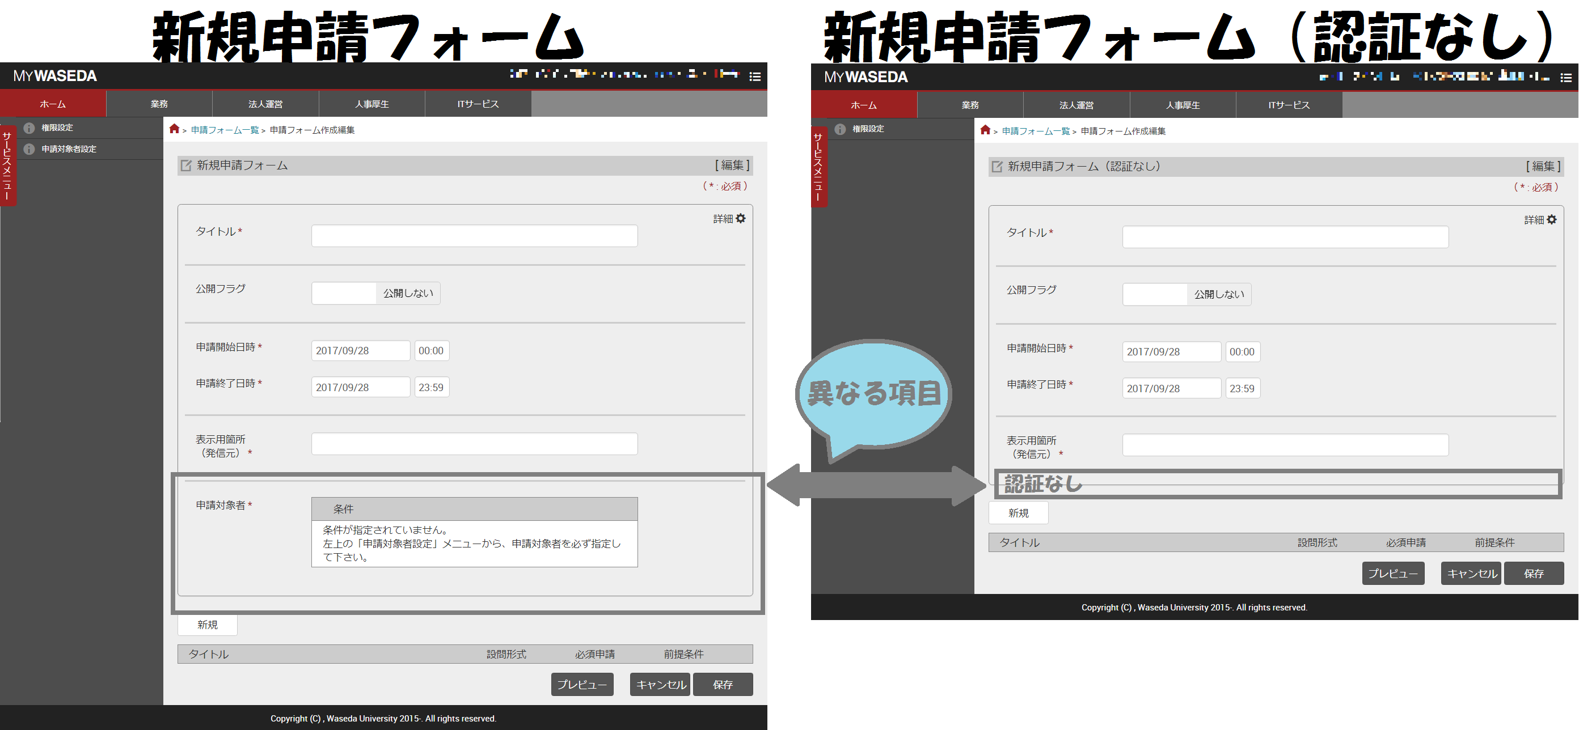Click 必須申請 column header in right table
1579x730 pixels.
(1406, 543)
